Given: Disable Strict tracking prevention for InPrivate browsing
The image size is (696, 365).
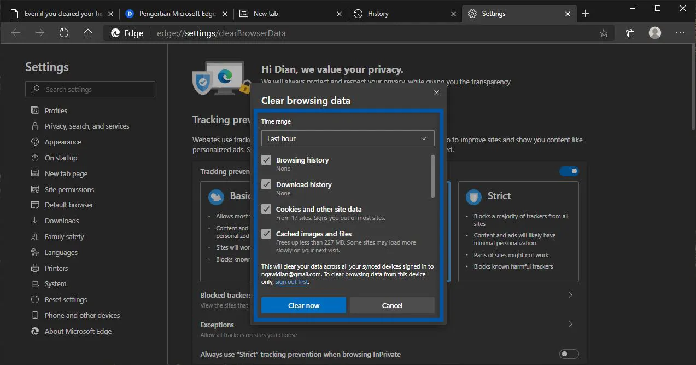Looking at the screenshot, I should [568, 354].
